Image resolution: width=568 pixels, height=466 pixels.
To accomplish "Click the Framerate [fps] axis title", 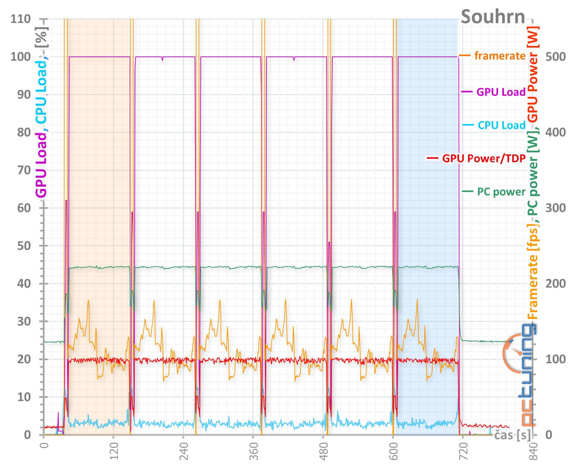I will click(532, 271).
